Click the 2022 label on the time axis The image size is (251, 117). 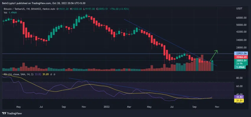(106, 106)
